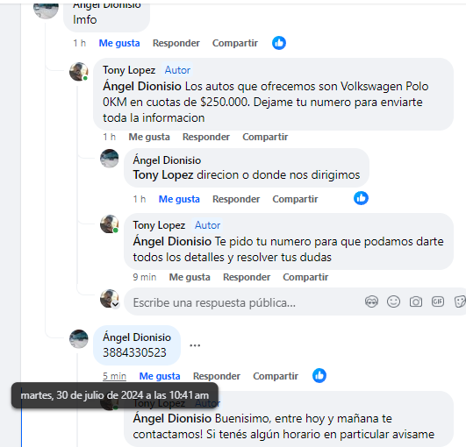Viewport: 466px width, 447px height.
Task: Click the like reaction icon under the 'direcion o donde' reply
Action: coord(361,198)
